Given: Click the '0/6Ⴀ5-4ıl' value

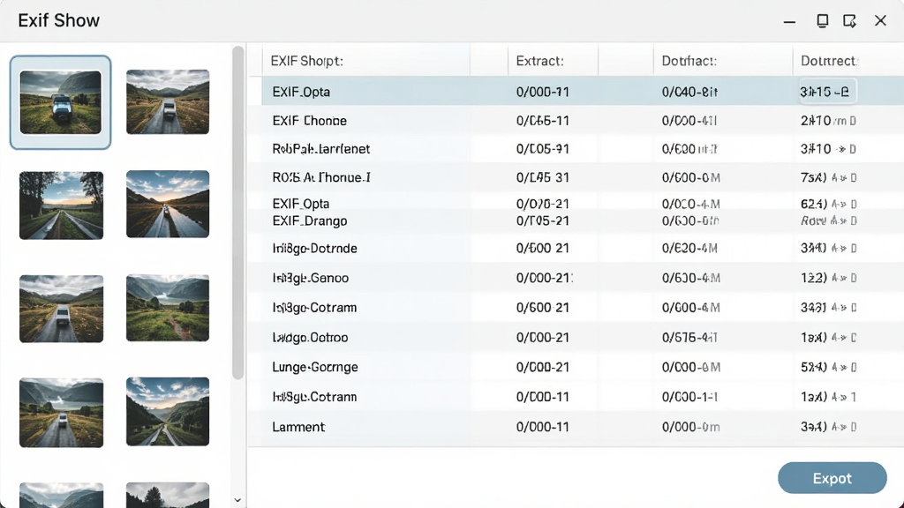Looking at the screenshot, I should [689, 337].
